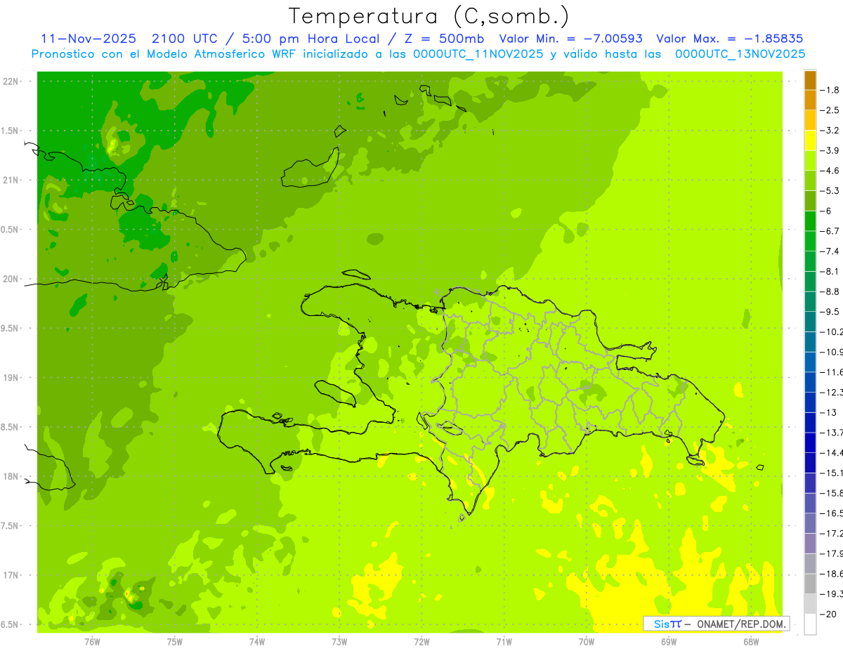Click the '22N' latitude axis label
Image resolution: width=843 pixels, height=651 pixels.
[11, 81]
